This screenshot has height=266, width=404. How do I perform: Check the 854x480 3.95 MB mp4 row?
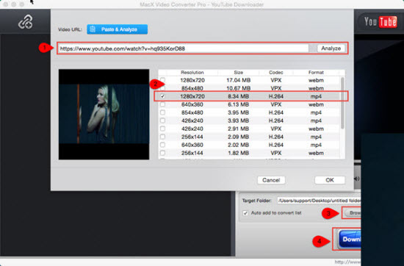click(162, 112)
